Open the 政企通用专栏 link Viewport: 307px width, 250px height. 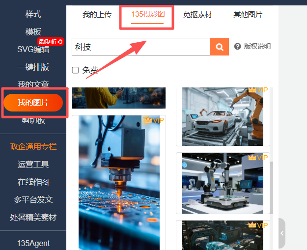point(33,147)
